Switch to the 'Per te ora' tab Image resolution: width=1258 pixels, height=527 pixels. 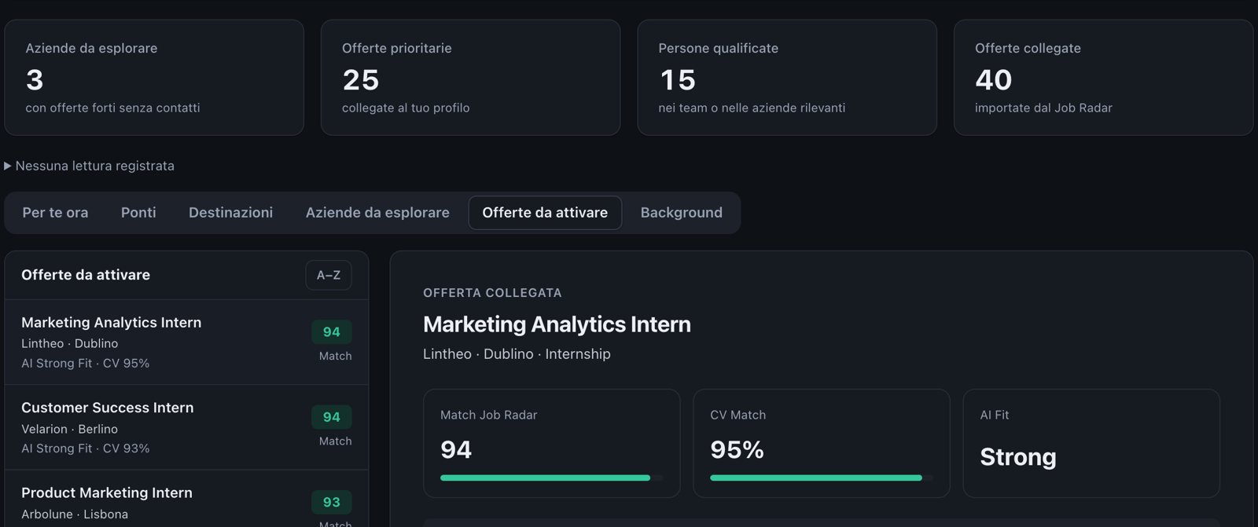[x=55, y=213]
